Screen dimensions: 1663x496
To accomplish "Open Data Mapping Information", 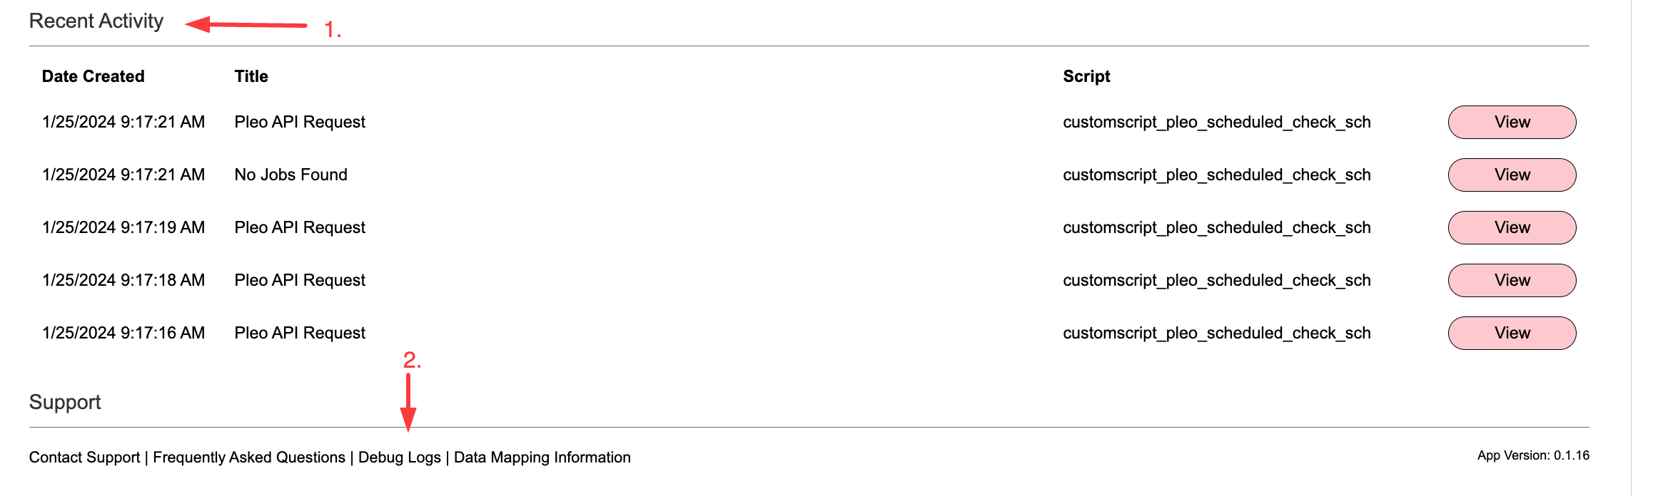I will coord(542,458).
